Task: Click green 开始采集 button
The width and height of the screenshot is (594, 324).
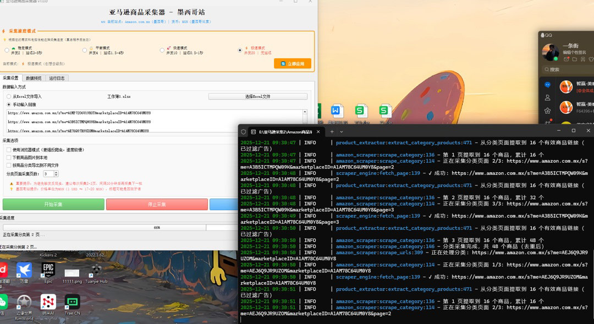Action: click(53, 204)
